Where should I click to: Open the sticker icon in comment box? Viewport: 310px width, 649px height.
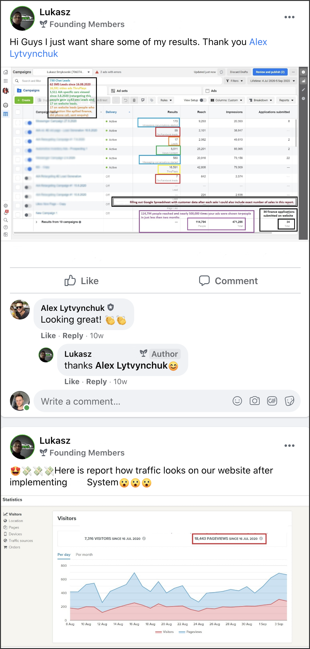(289, 401)
